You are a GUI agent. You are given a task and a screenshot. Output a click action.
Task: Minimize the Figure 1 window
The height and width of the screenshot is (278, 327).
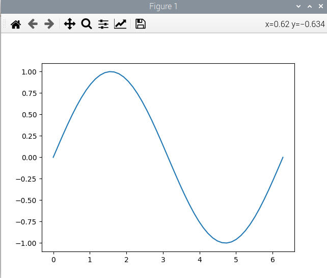(298, 6)
